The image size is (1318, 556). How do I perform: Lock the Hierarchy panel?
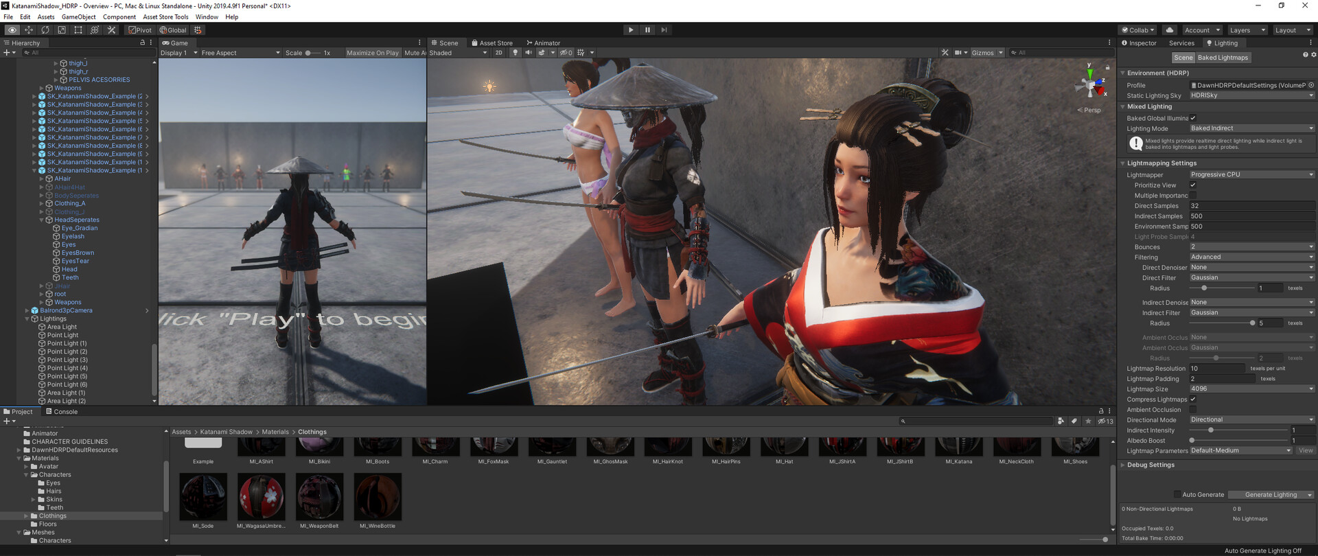click(143, 43)
